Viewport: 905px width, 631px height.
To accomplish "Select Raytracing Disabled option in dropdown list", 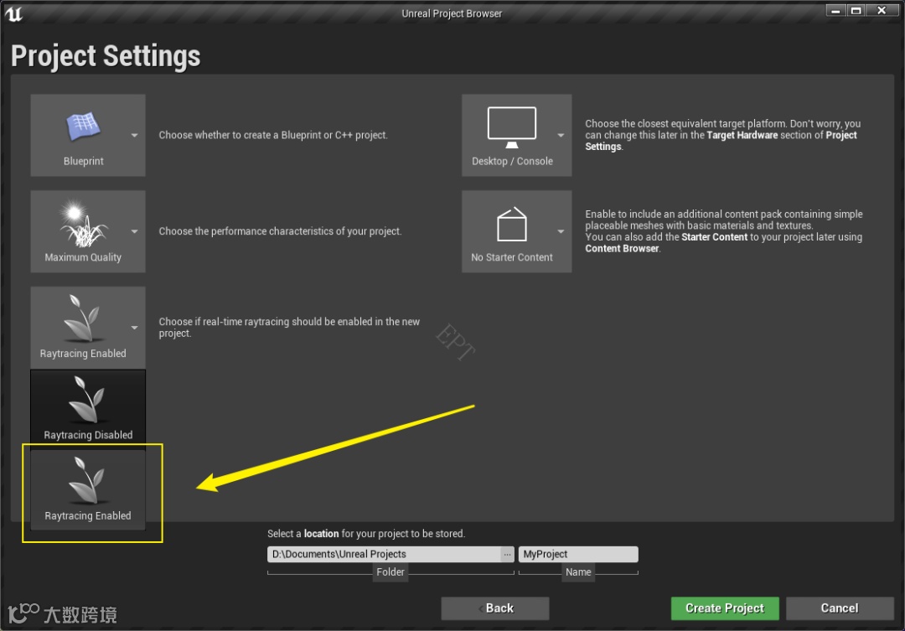I will tap(88, 409).
